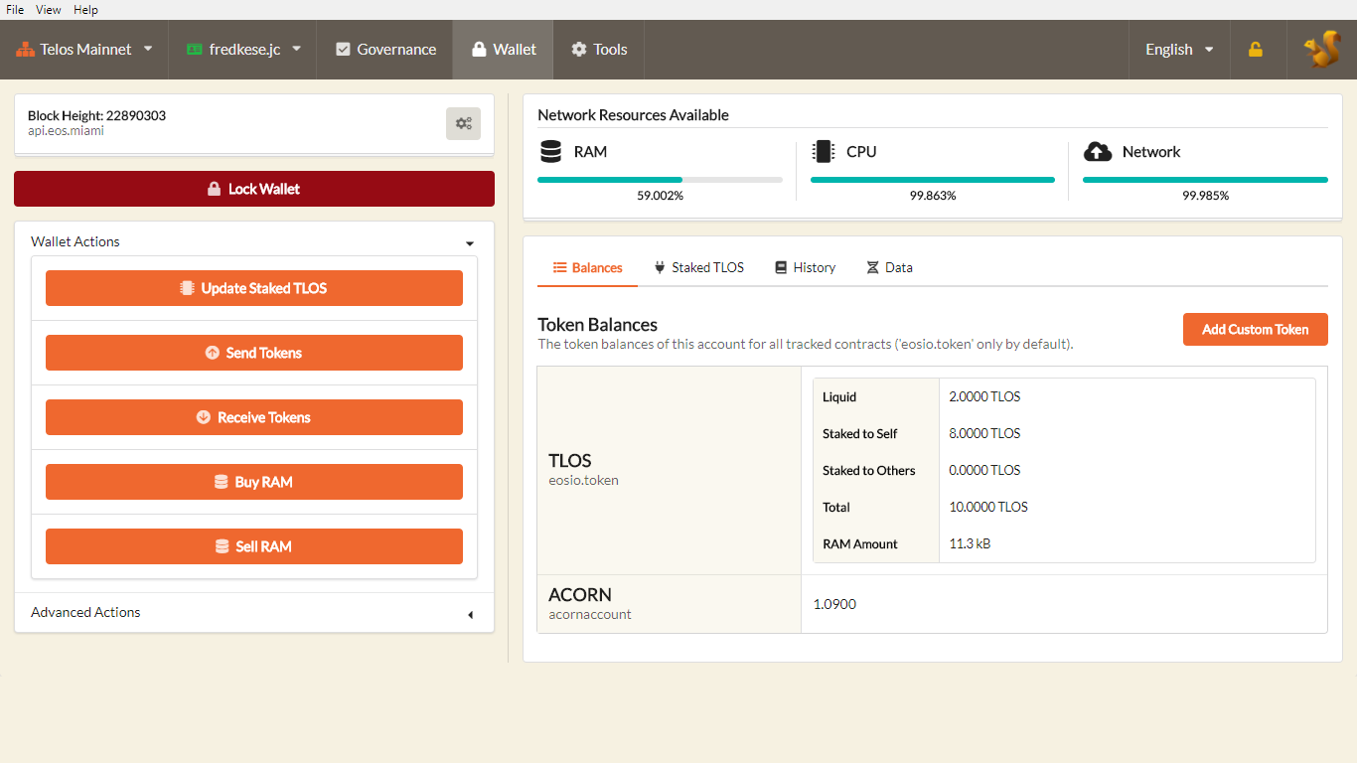Click the yellow unlocked padlock icon
The image size is (1357, 763).
coord(1256,50)
